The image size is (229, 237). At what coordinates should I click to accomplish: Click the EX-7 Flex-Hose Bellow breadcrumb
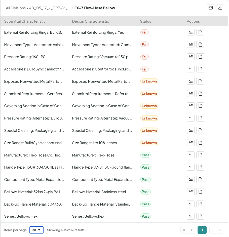click(x=96, y=8)
